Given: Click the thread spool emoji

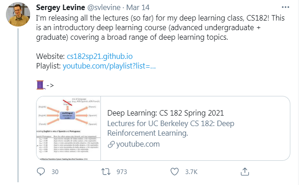Looking at the screenshot, I should pyautogui.click(x=40, y=85).
